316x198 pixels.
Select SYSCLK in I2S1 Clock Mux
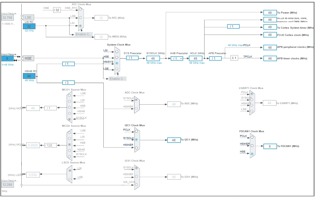(x=136, y=168)
